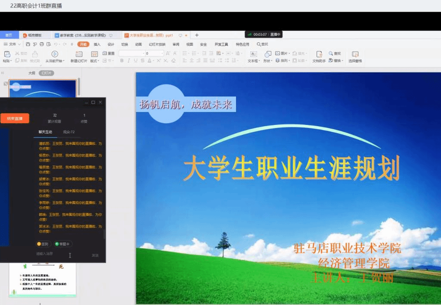441x305 pixels.
Task: Toggle subscript formatting
Action: click(x=166, y=60)
